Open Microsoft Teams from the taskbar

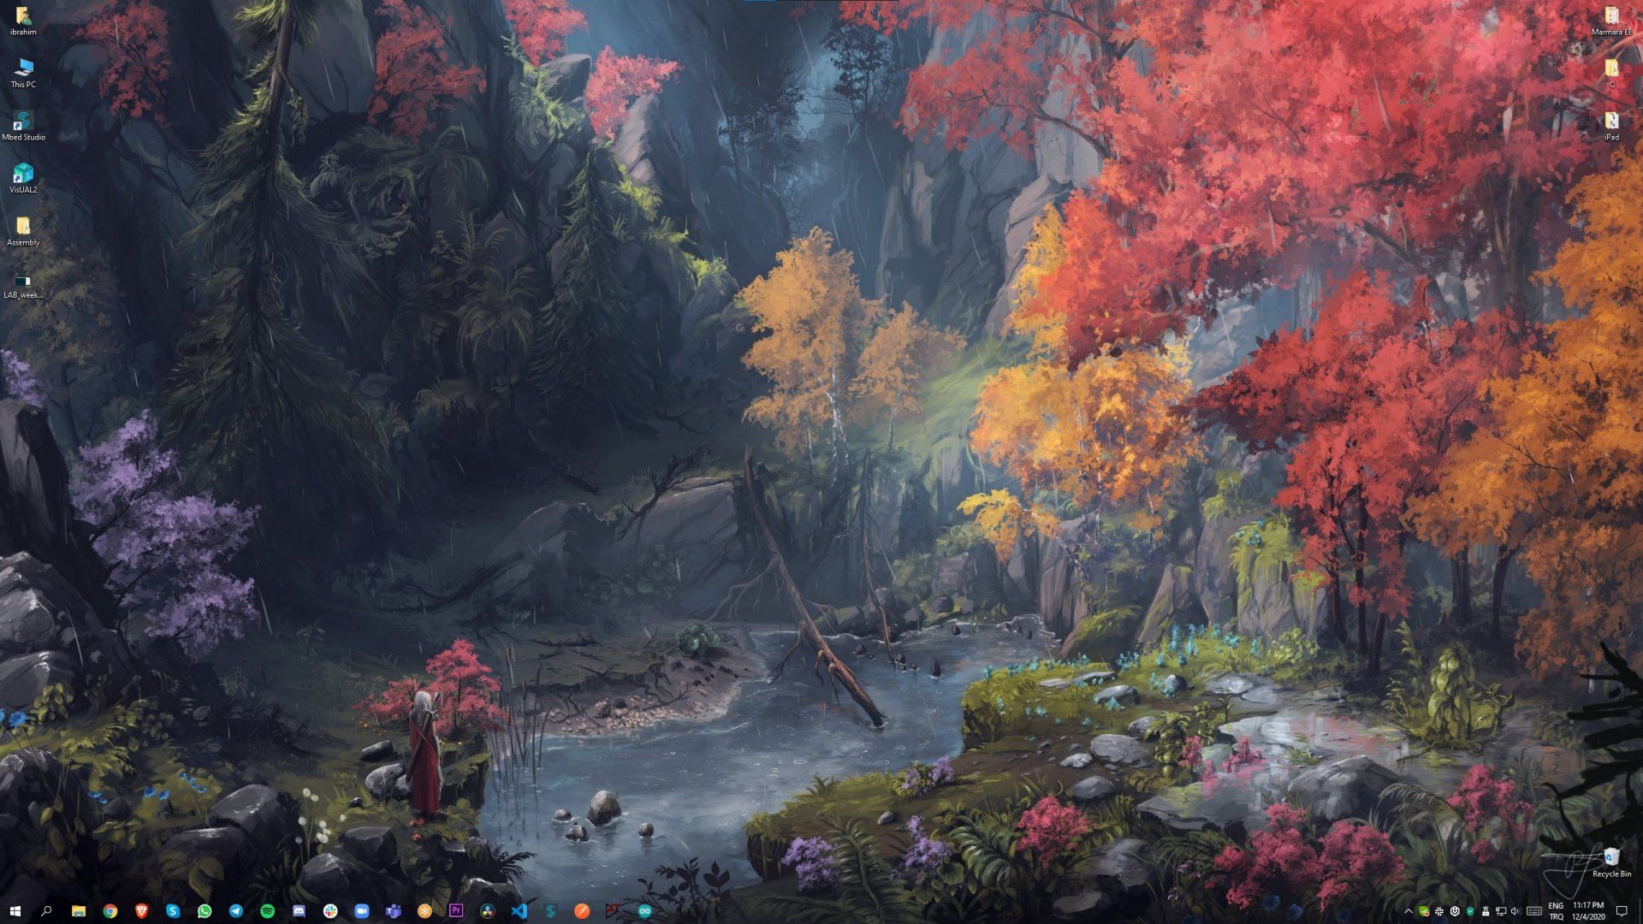point(393,911)
